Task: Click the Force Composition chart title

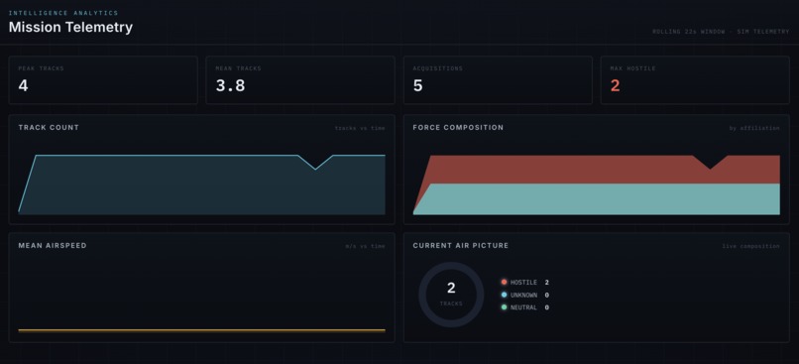Action: 458,128
